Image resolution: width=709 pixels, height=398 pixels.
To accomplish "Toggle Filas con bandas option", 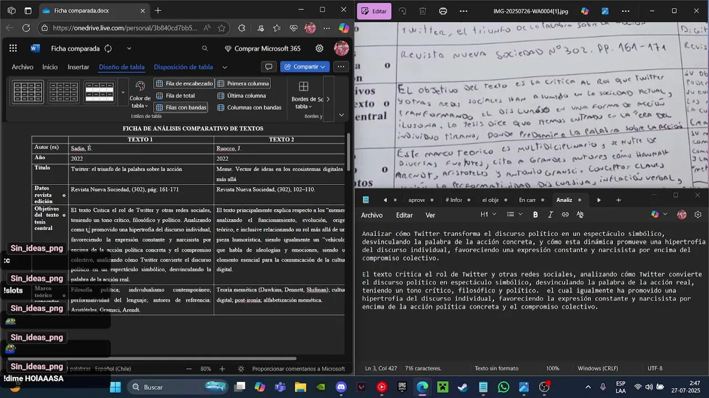I will point(181,107).
